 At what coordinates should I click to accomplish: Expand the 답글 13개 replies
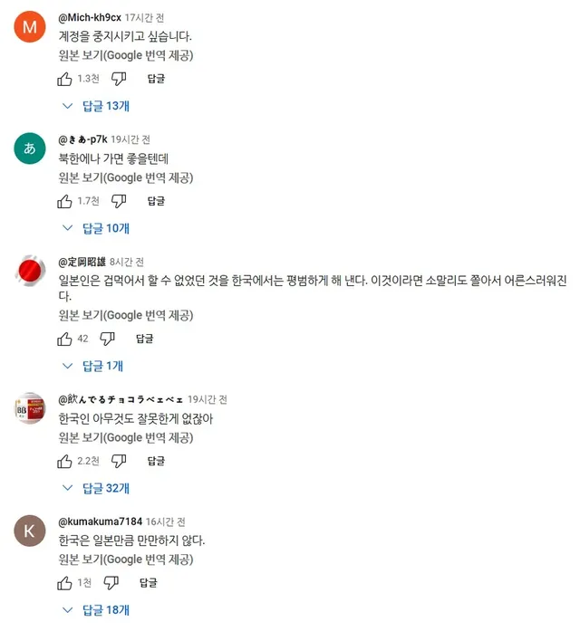97,106
